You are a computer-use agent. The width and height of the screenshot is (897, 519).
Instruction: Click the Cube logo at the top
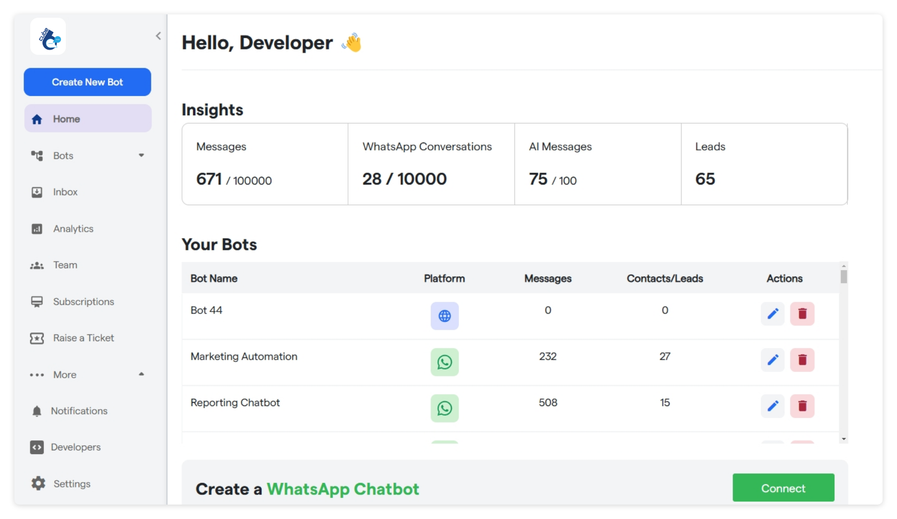pyautogui.click(x=48, y=37)
